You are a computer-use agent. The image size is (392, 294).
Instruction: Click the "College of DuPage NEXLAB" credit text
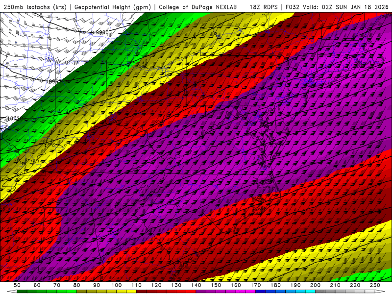pos(198,7)
